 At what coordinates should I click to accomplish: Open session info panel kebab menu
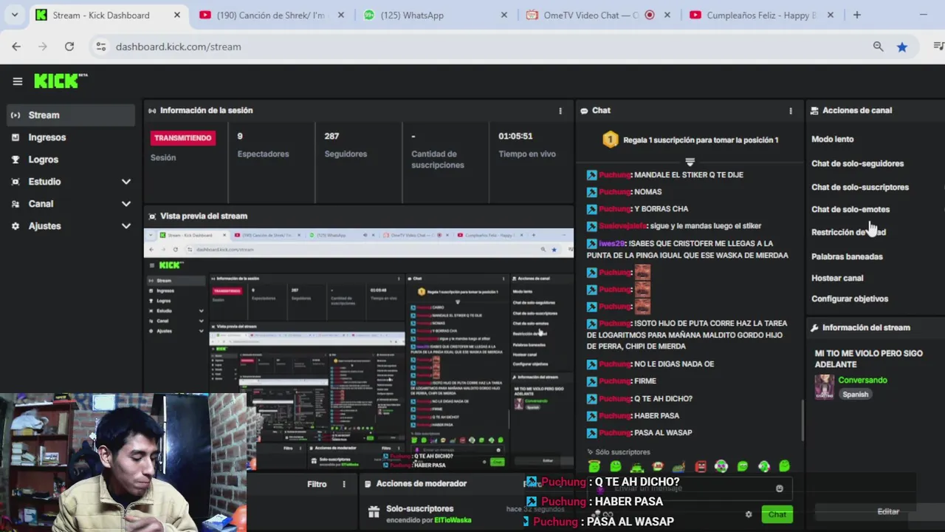560,111
